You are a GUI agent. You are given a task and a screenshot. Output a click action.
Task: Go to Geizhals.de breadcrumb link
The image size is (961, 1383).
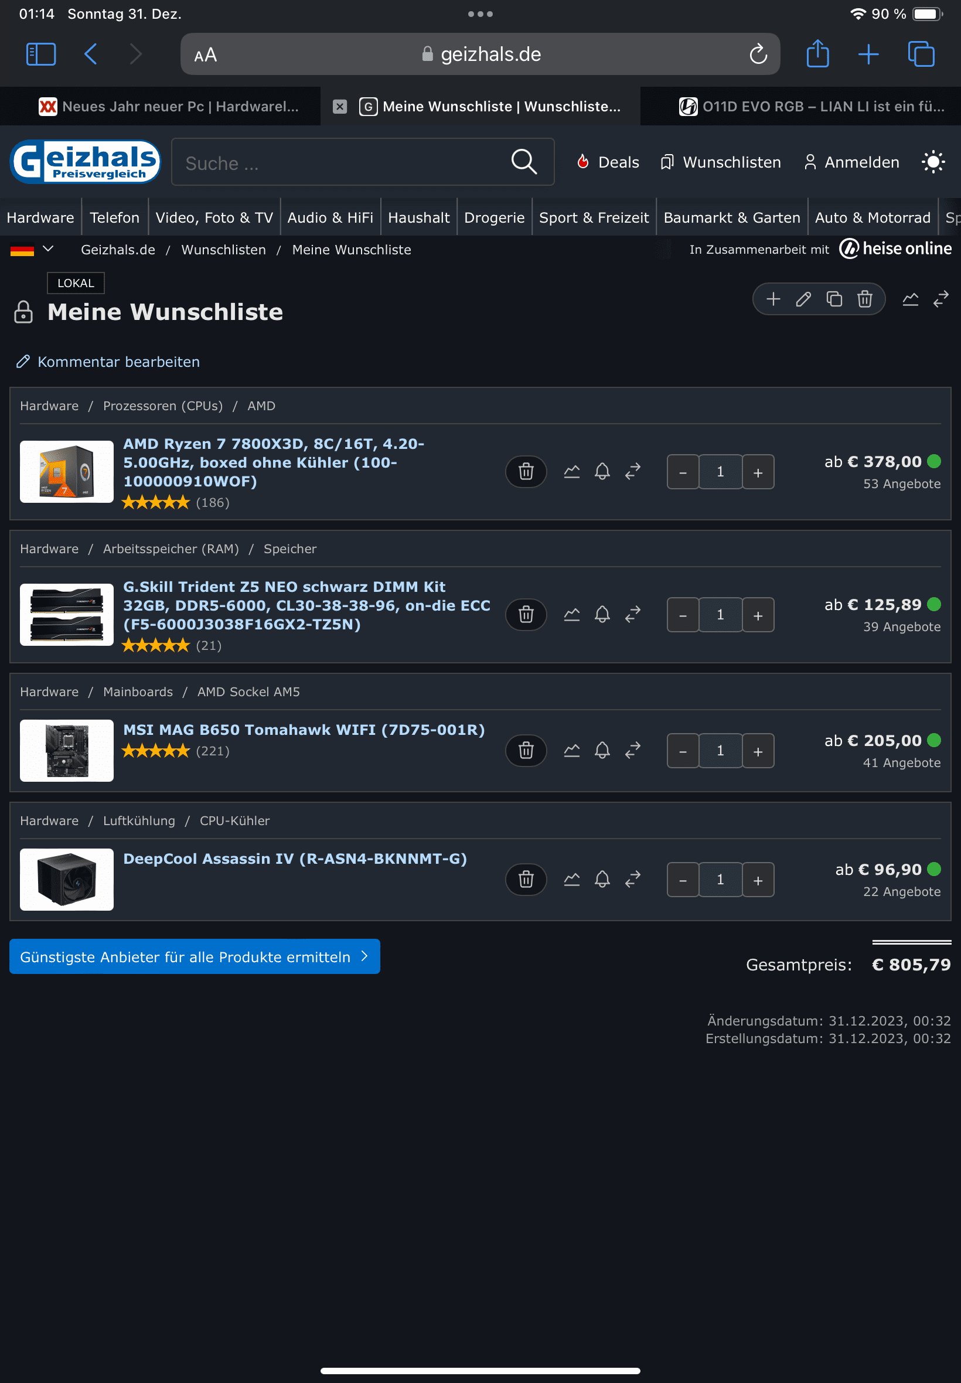118,250
